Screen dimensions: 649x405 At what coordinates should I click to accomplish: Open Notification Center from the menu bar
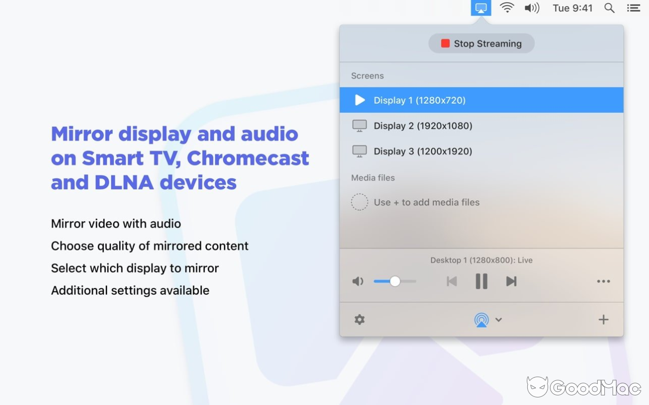coord(633,8)
